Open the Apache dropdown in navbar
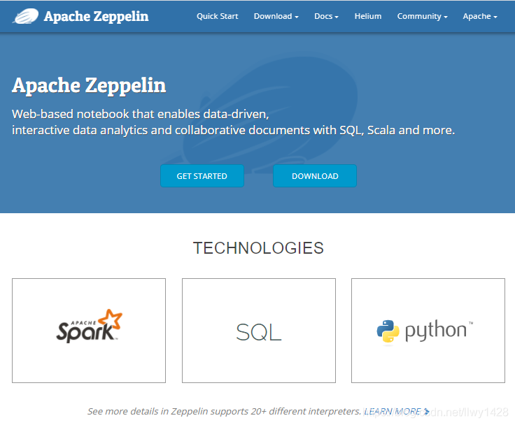The height and width of the screenshot is (425, 515). 480,16
